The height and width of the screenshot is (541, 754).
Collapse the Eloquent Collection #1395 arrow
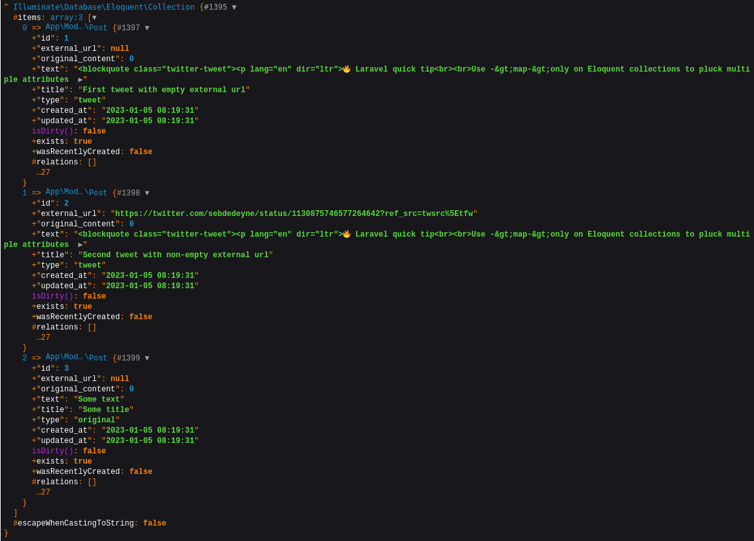point(234,8)
